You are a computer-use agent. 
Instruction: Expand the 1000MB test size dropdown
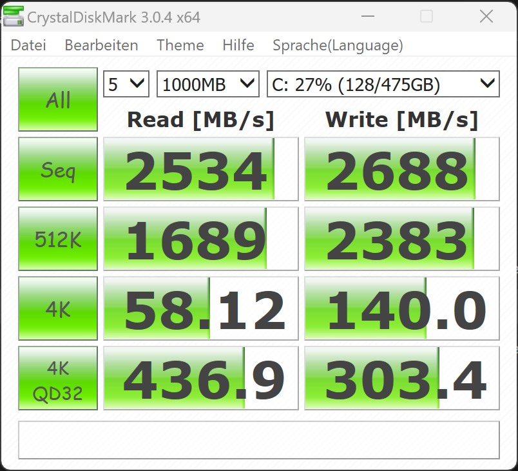point(207,84)
